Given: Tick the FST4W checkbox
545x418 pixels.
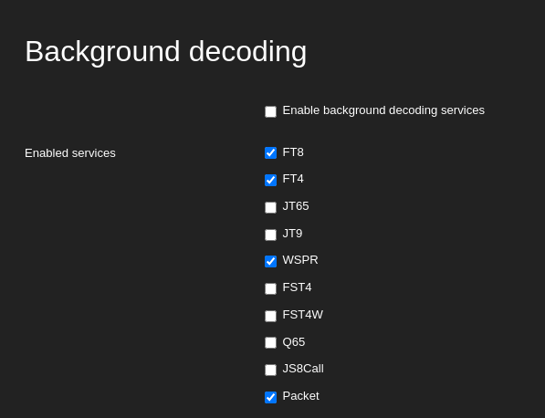Looking at the screenshot, I should click(x=270, y=316).
